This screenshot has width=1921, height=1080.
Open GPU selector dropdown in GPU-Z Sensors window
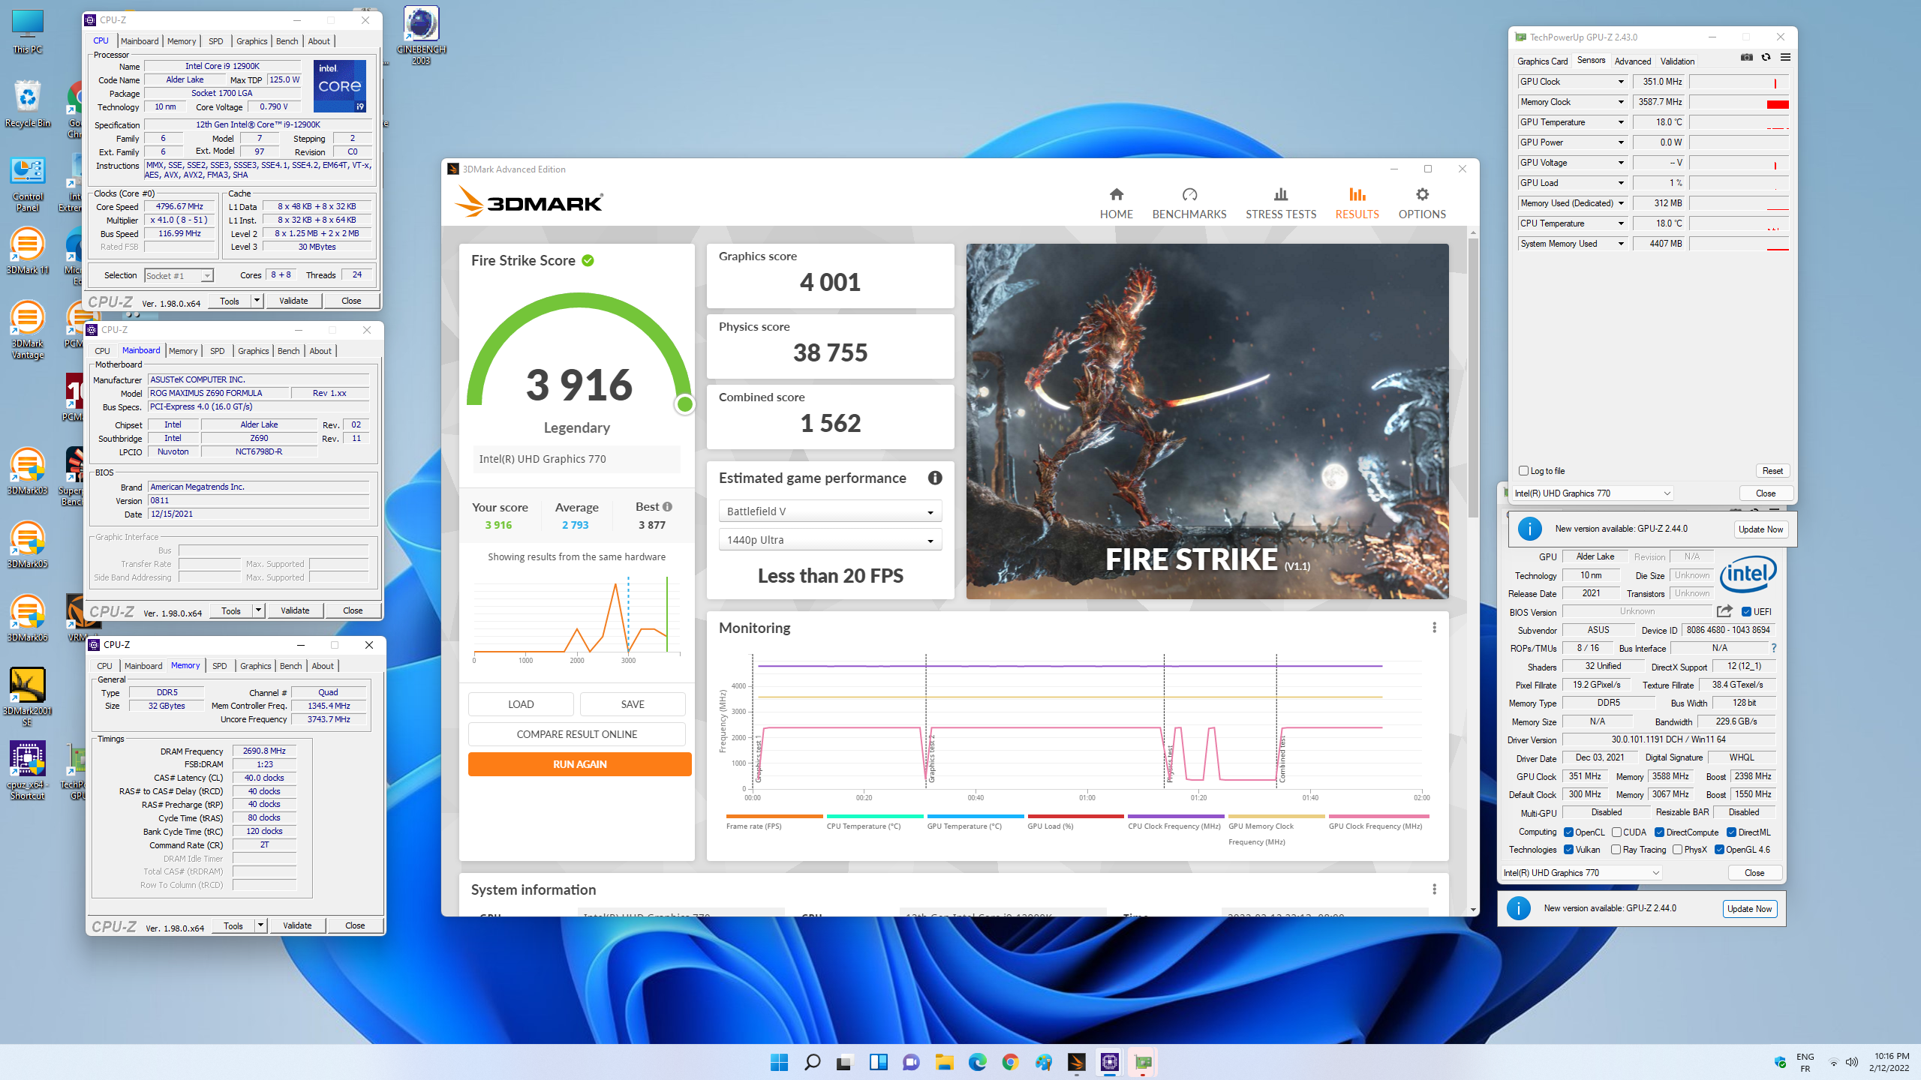click(1592, 493)
